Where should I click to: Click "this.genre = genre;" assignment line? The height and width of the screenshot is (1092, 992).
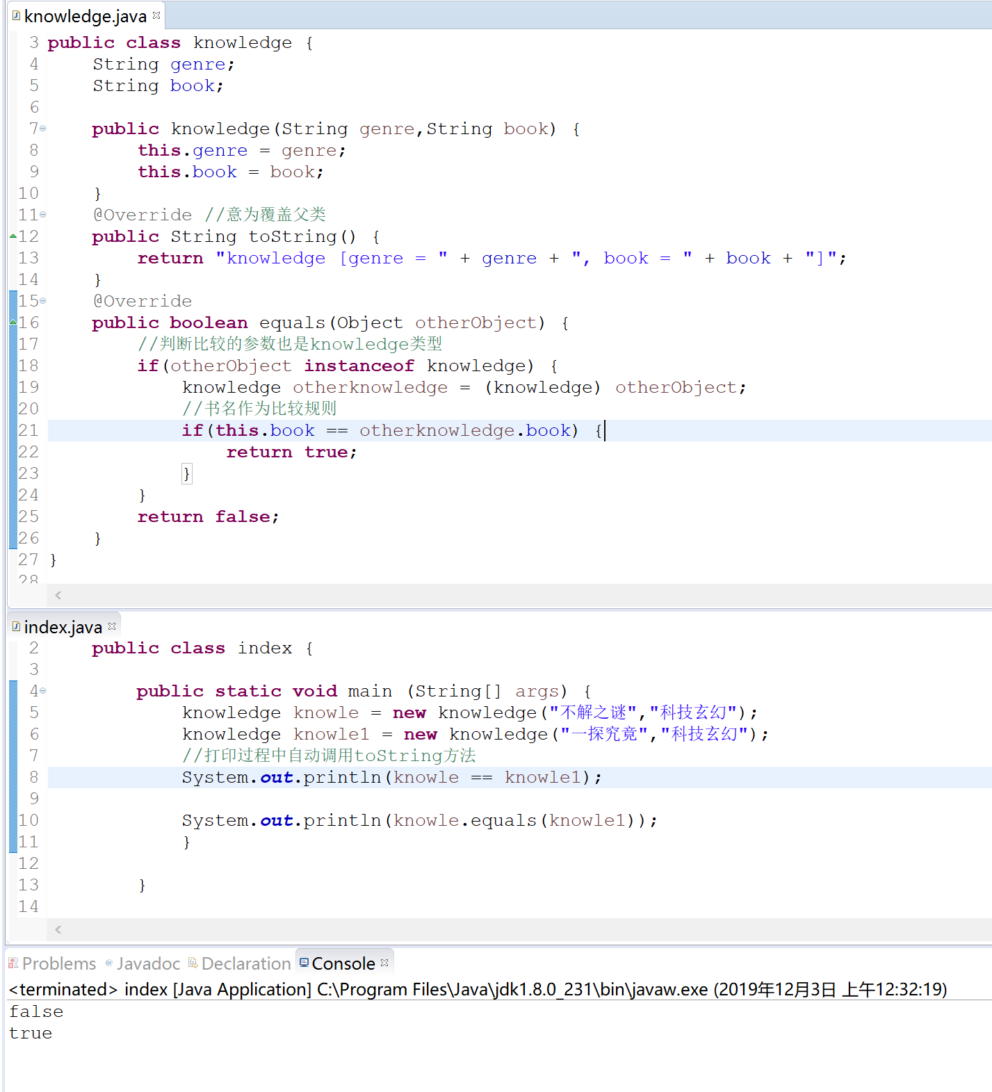point(241,150)
